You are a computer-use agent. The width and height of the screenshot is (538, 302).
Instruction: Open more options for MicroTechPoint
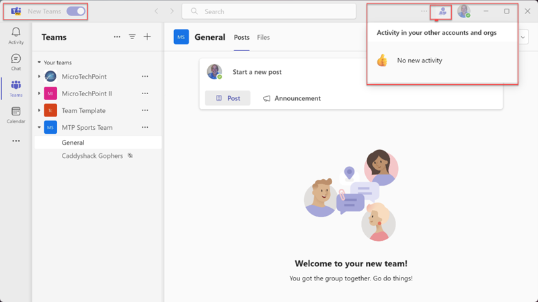point(145,77)
